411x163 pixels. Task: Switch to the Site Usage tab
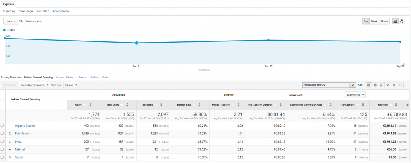click(26, 11)
